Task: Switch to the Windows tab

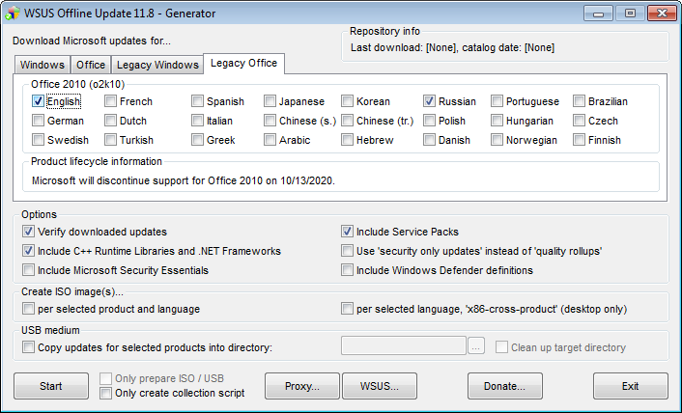Action: pos(43,65)
